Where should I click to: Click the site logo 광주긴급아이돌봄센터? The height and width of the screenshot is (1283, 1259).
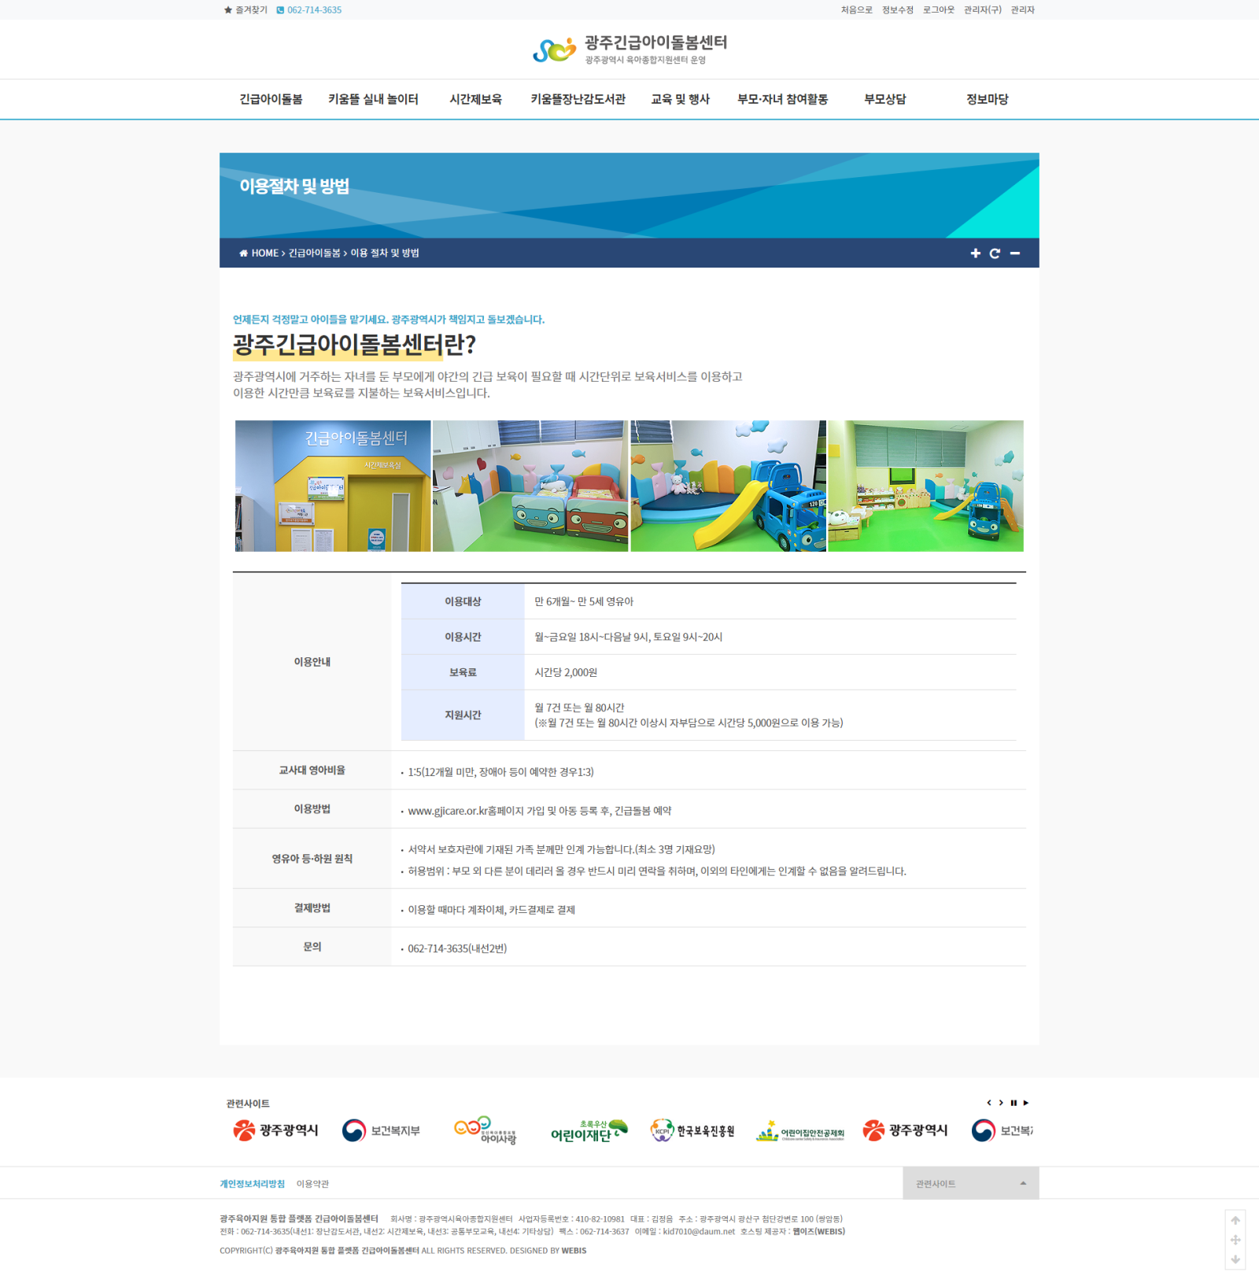coord(629,50)
